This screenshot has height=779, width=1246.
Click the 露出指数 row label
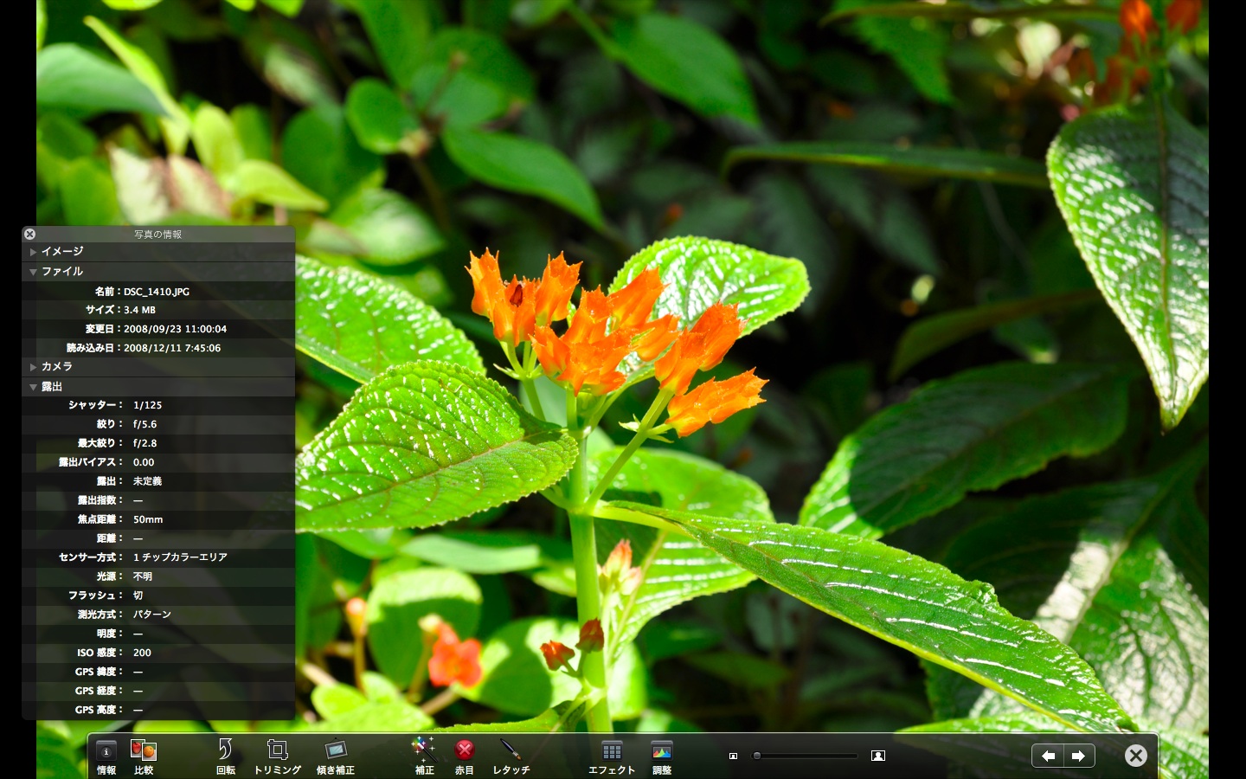click(100, 500)
